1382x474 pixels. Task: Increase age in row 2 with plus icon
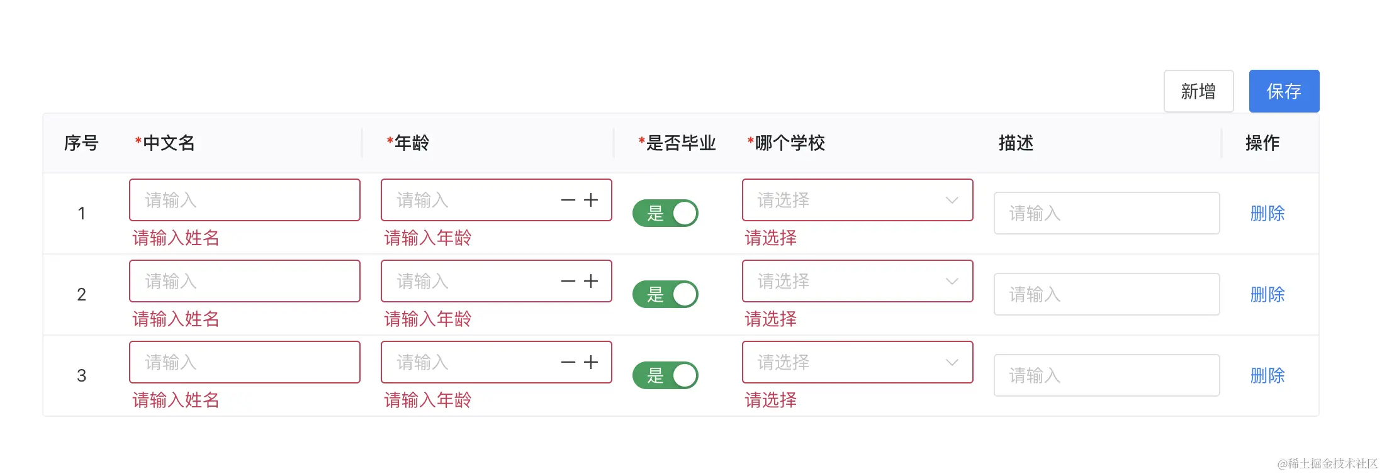(590, 281)
